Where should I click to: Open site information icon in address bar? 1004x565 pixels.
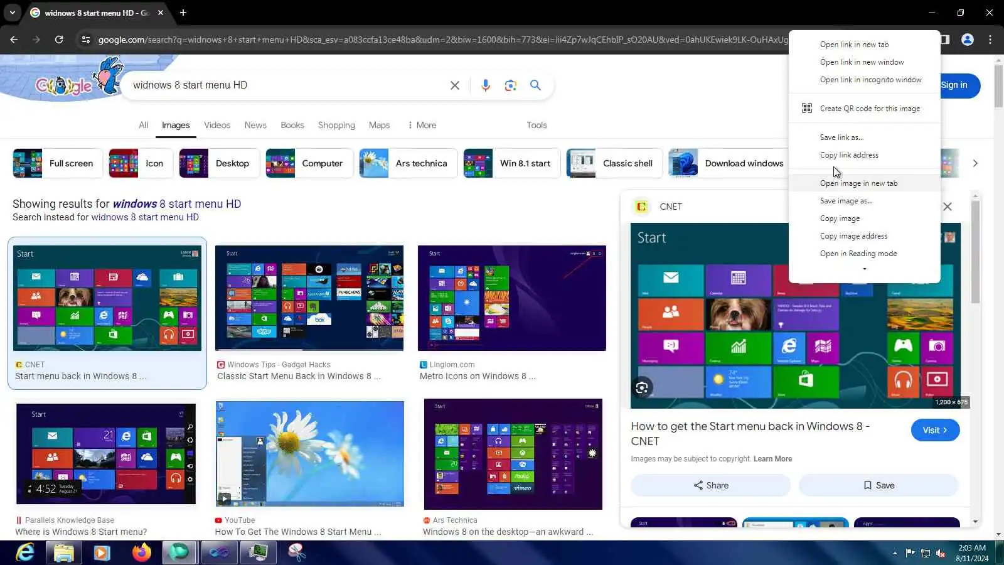(85, 40)
